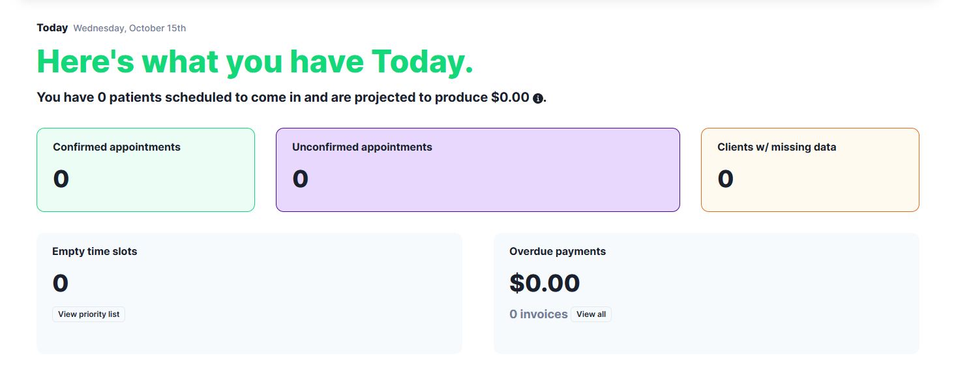
Task: Click the Unconfirmed appointments count of 0
Action: point(301,179)
